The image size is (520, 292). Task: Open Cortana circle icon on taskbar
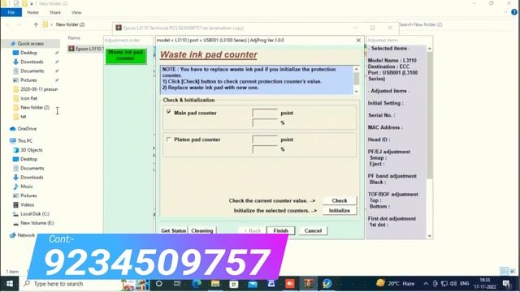point(159,284)
